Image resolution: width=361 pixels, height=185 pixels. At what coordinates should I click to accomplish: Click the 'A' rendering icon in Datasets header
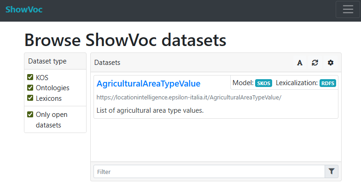[x=299, y=63]
